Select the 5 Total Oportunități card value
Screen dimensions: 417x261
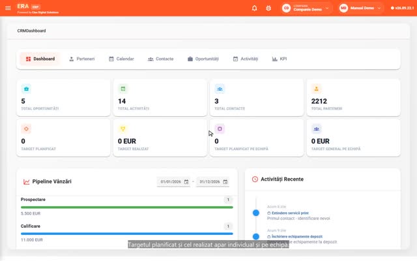click(23, 101)
